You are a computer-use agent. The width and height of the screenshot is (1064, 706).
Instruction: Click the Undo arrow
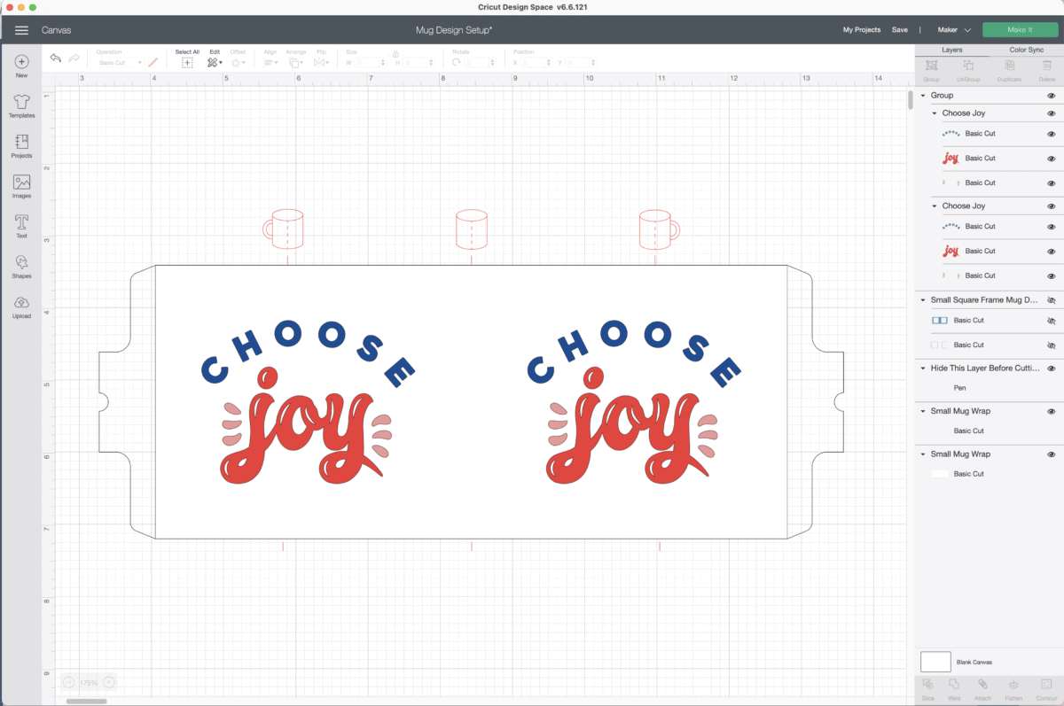click(56, 58)
